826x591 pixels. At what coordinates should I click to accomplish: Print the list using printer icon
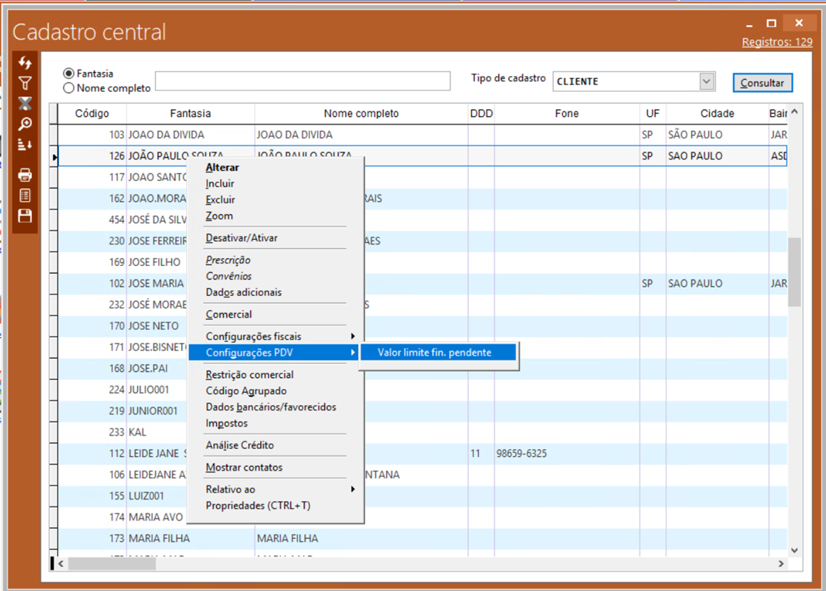click(x=25, y=175)
